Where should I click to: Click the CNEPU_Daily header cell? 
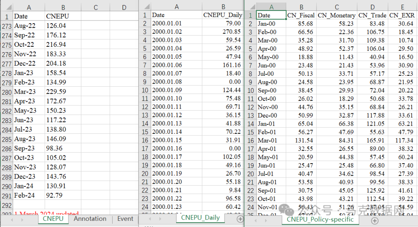tap(223, 15)
